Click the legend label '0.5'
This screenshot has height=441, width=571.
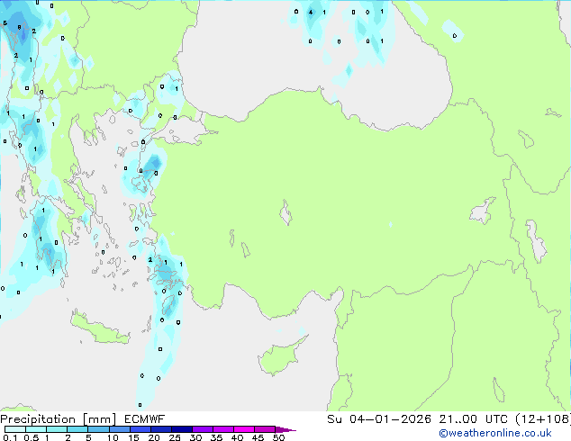point(31,437)
